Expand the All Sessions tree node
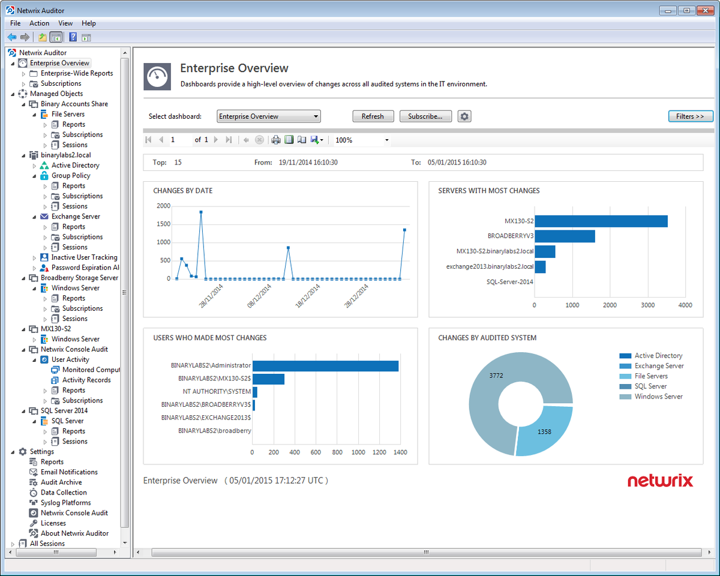 13,544
